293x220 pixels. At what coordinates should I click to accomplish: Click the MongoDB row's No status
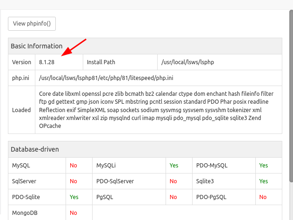[73, 213]
